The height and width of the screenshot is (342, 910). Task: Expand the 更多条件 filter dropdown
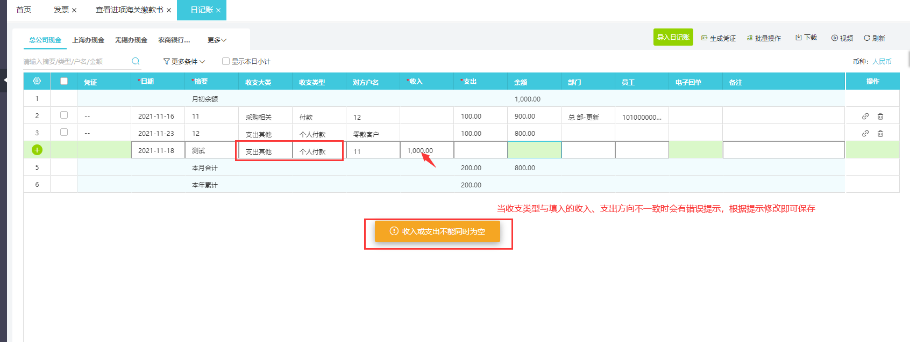(184, 61)
